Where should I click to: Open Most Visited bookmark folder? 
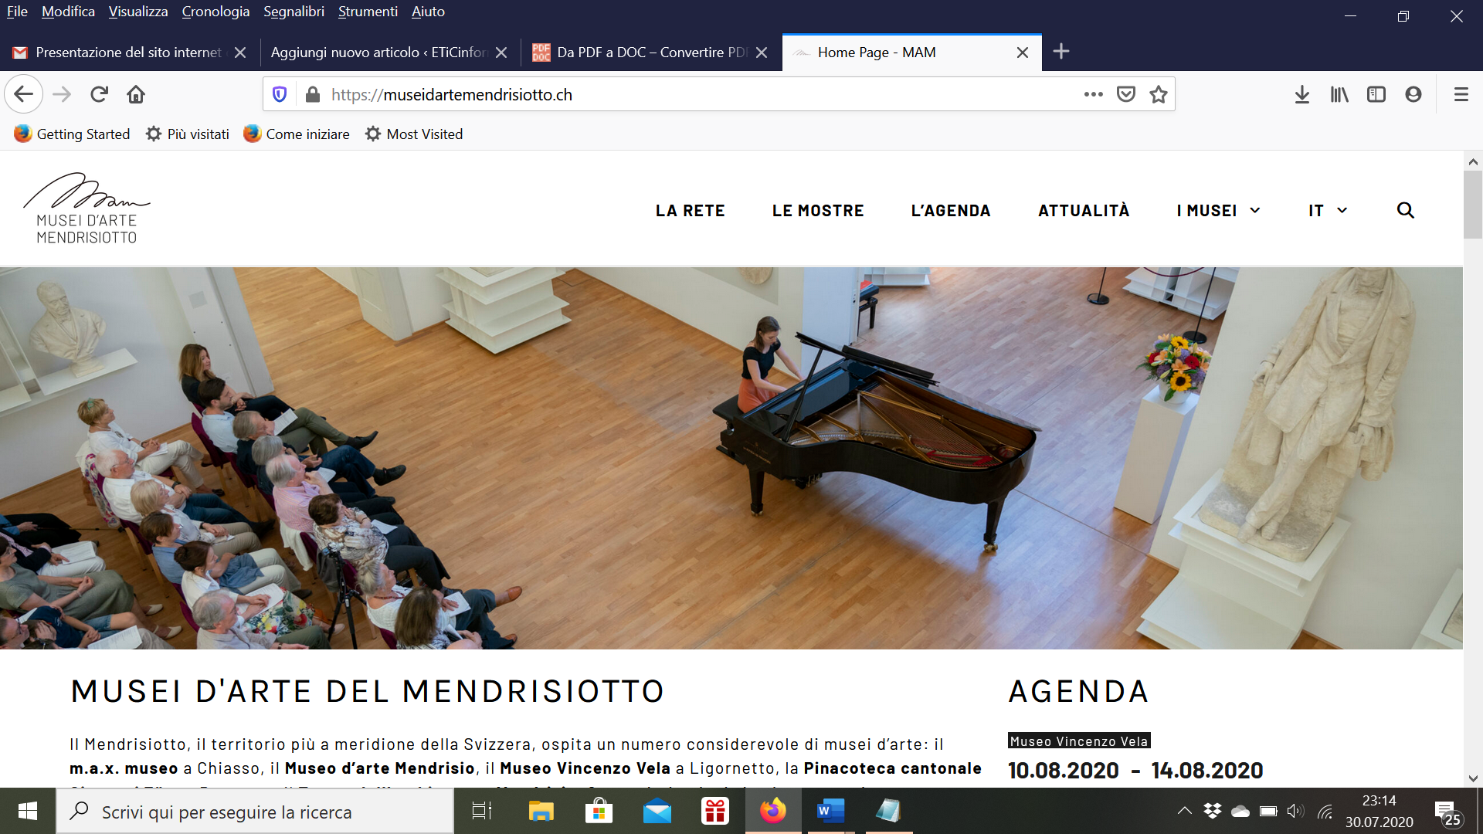[x=414, y=134]
